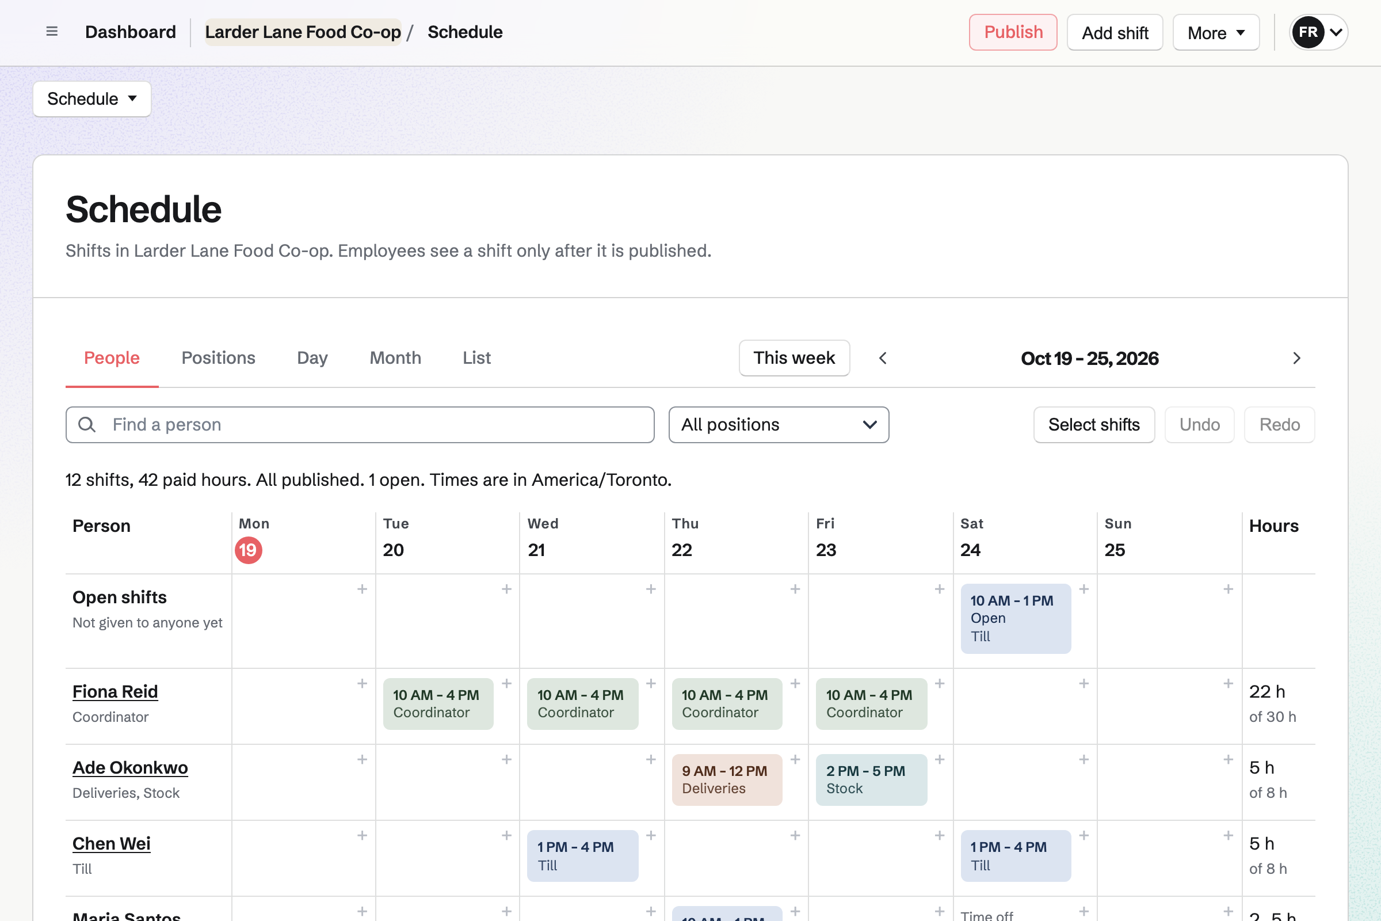The image size is (1381, 921).
Task: Open the Saturday open Till shift
Action: 1016,618
